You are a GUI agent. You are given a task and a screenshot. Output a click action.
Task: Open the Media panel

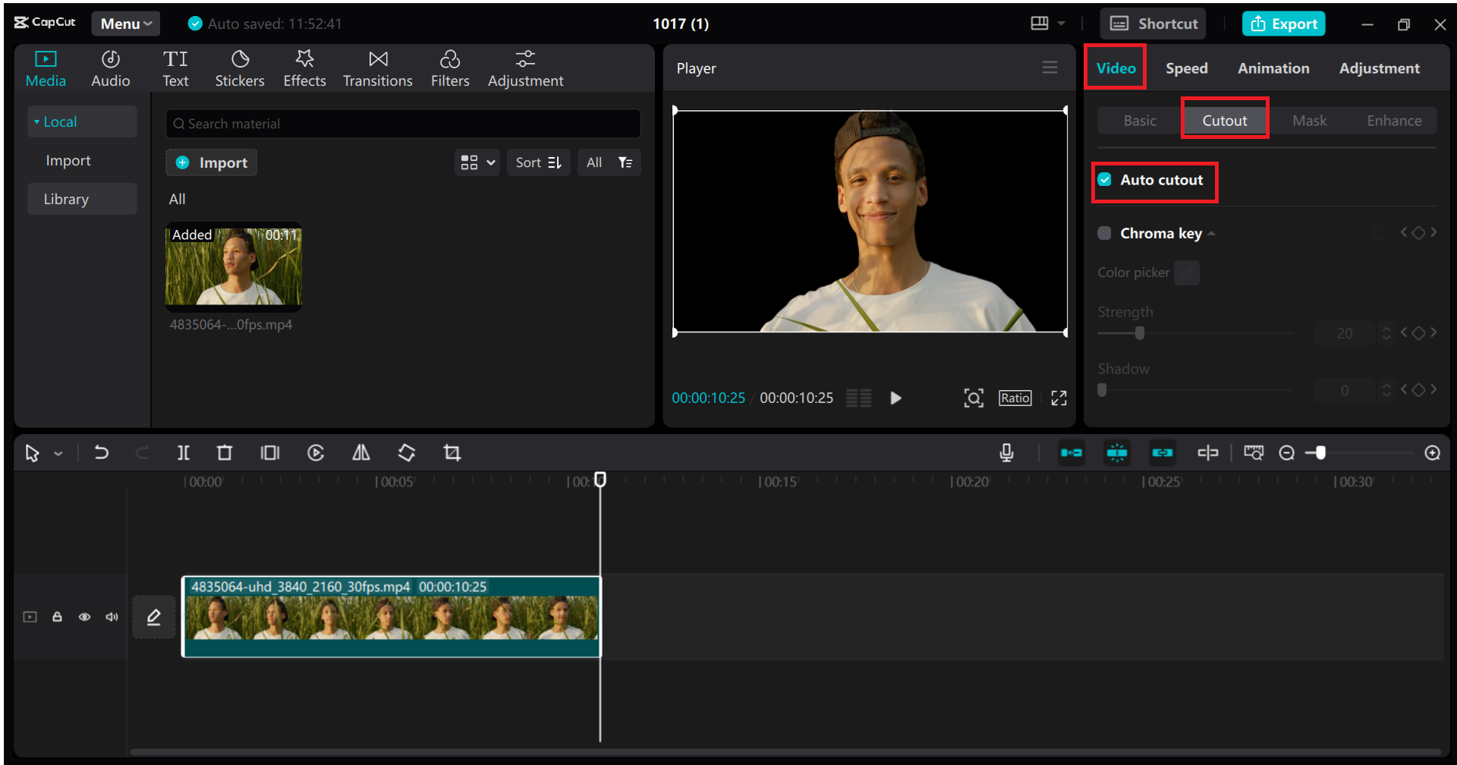pyautogui.click(x=46, y=68)
